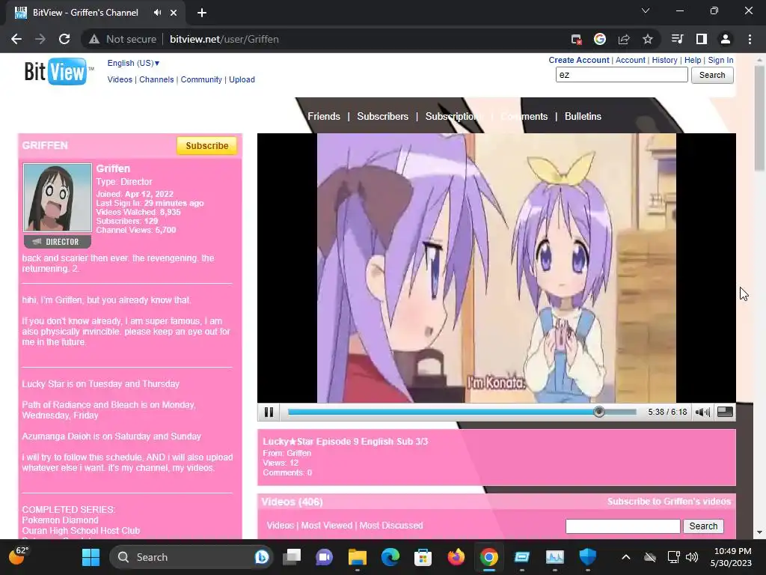This screenshot has height=575, width=766.
Task: Open the Help link
Action: click(692, 60)
